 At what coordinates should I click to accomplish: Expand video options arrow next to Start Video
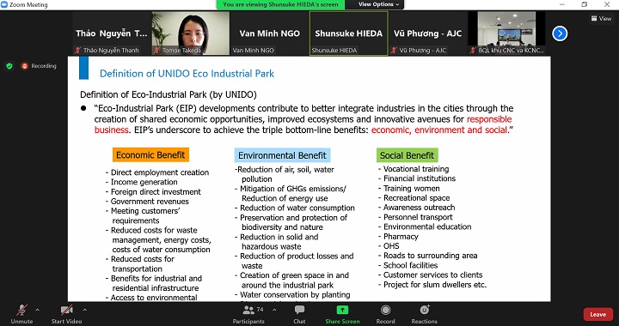84,310
